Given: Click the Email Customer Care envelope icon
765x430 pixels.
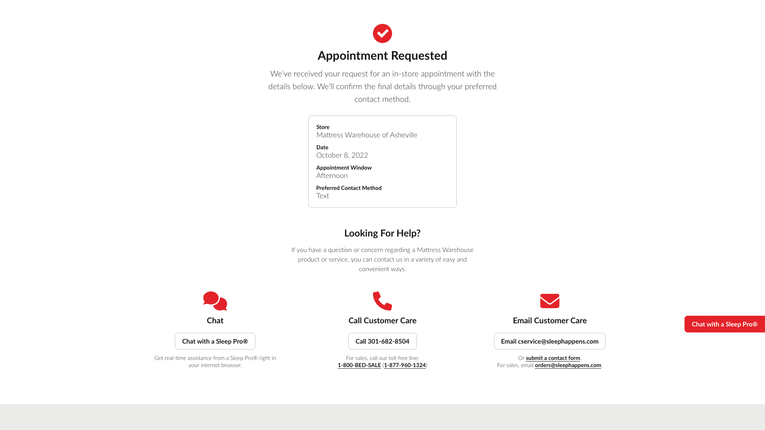Looking at the screenshot, I should click(x=549, y=301).
